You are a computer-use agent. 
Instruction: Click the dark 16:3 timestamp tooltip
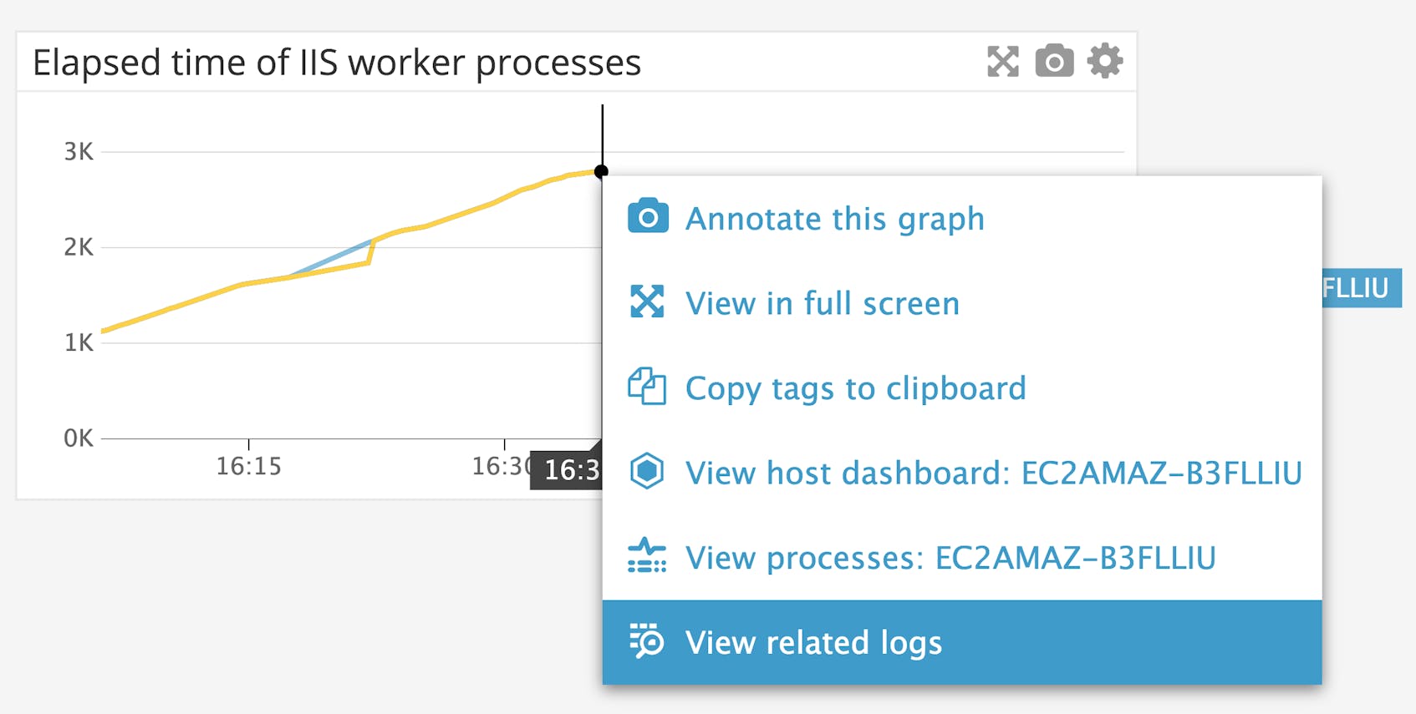567,471
